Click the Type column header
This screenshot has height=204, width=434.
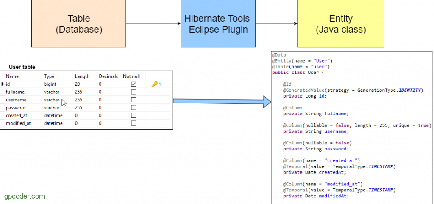tap(50, 76)
